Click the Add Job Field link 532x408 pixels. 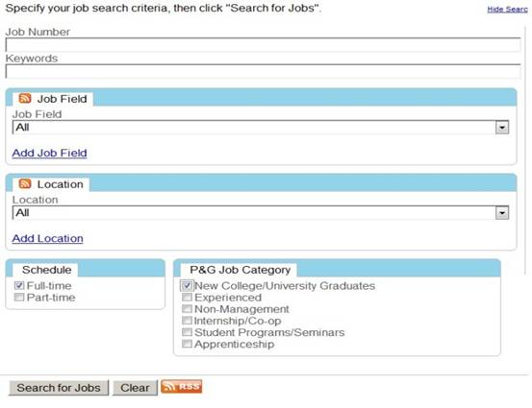click(x=49, y=153)
